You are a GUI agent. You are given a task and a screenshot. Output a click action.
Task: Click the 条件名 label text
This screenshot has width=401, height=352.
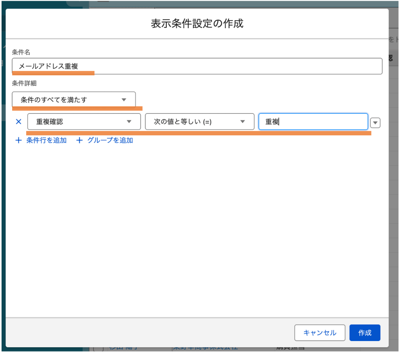click(21, 52)
